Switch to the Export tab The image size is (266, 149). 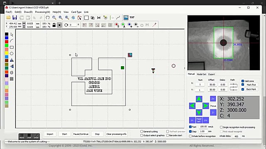212,74
